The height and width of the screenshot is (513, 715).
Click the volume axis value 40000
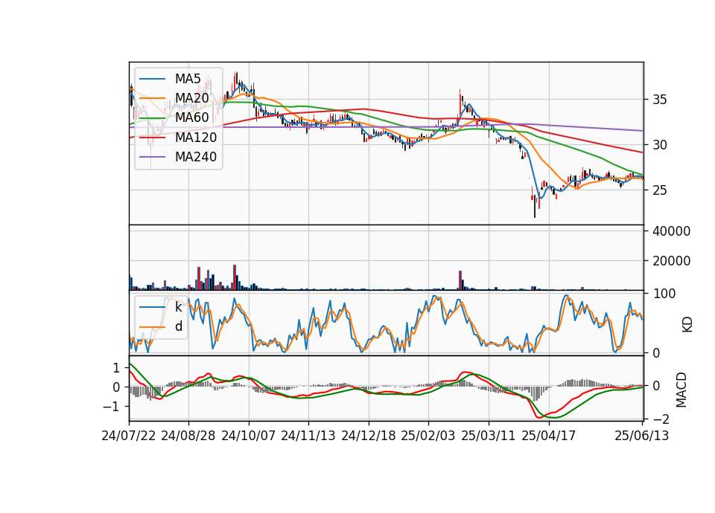[x=671, y=231]
